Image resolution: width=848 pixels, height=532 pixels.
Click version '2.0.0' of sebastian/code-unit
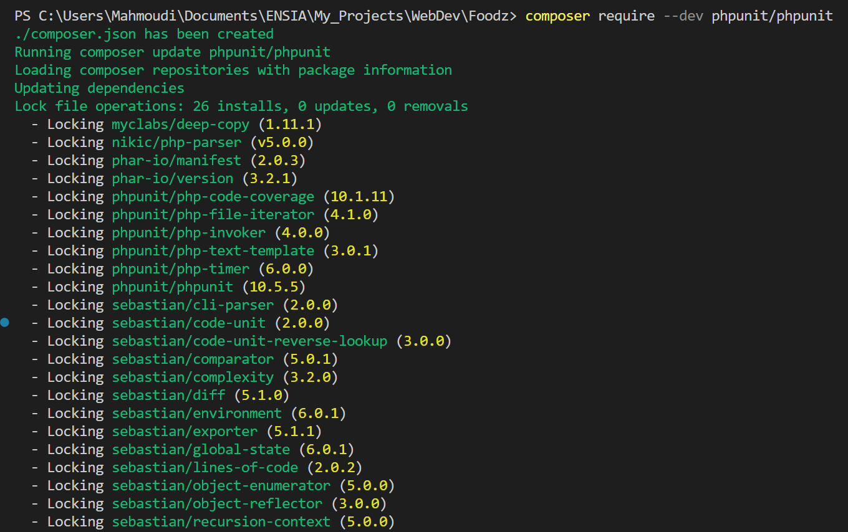302,323
